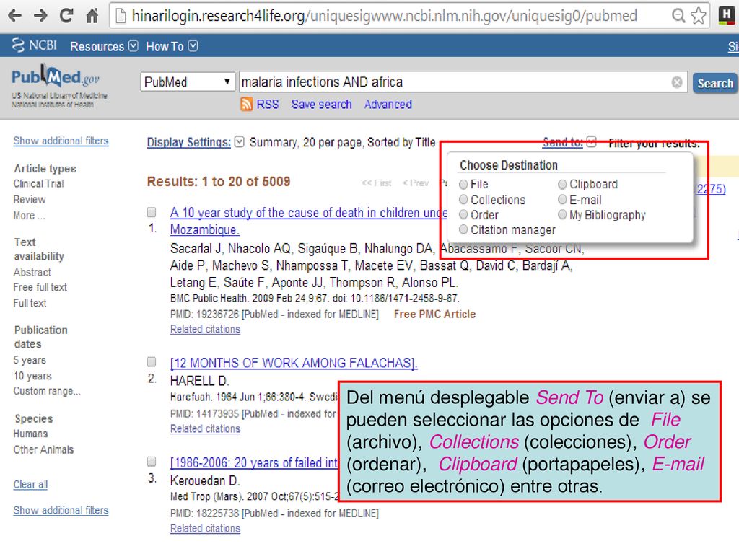Filter by Free full text

pos(40,287)
